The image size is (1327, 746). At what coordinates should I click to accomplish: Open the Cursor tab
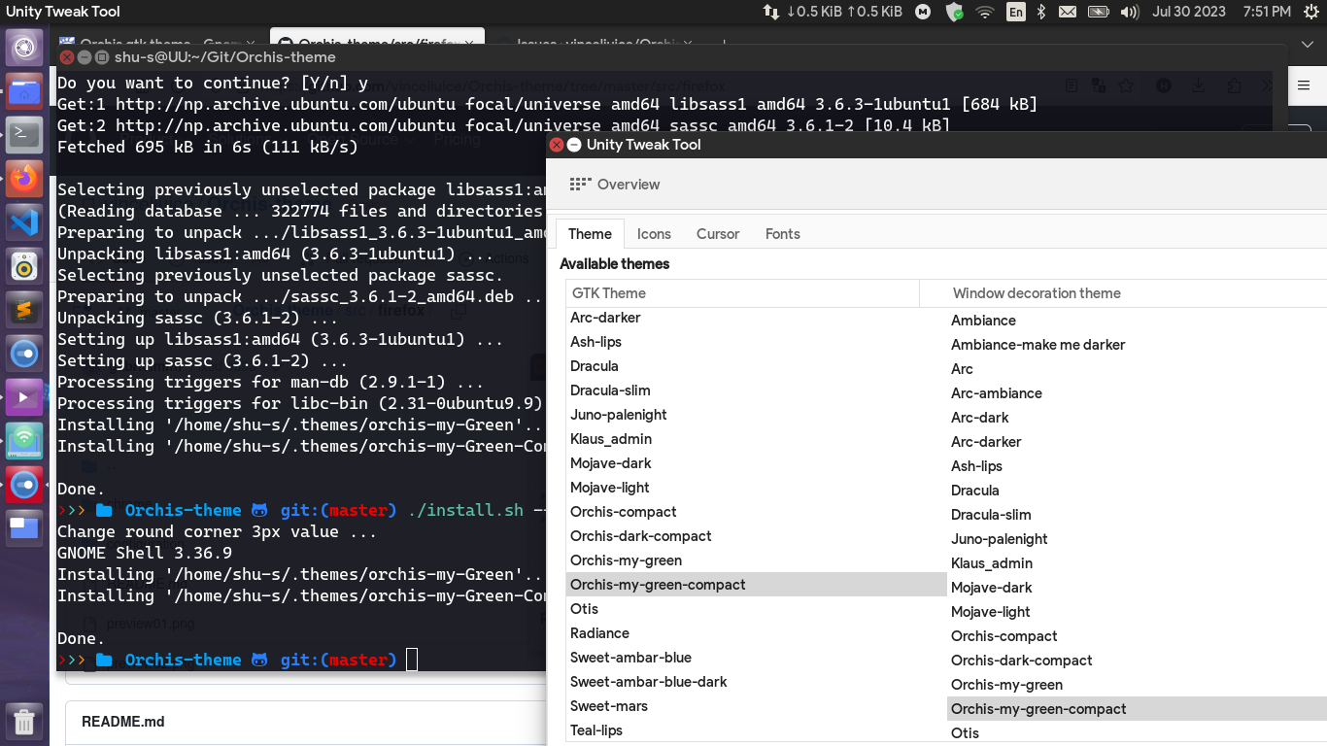[718, 233]
